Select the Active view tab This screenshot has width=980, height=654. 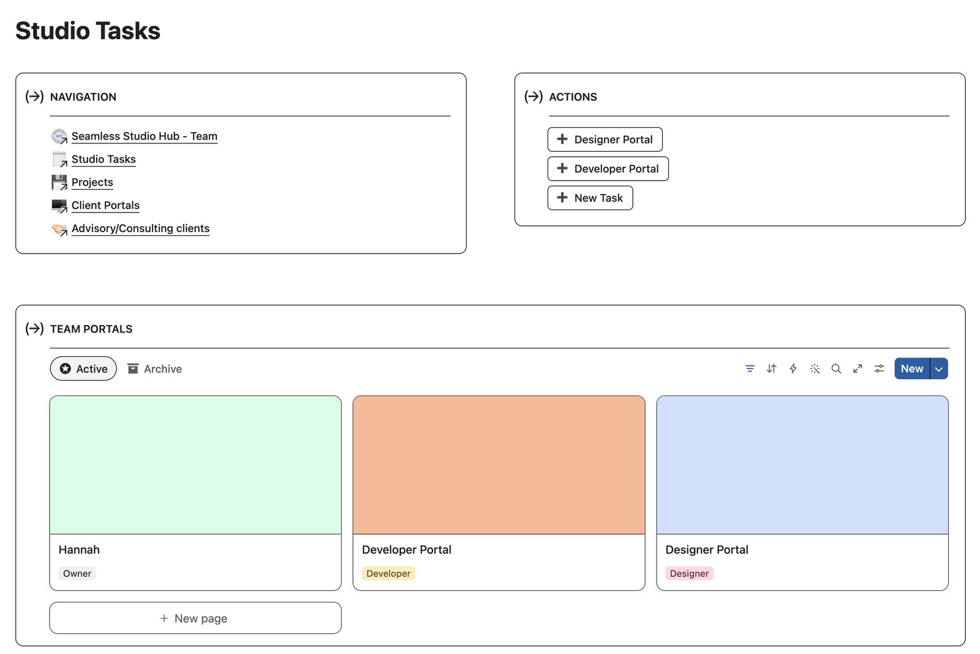pos(83,369)
